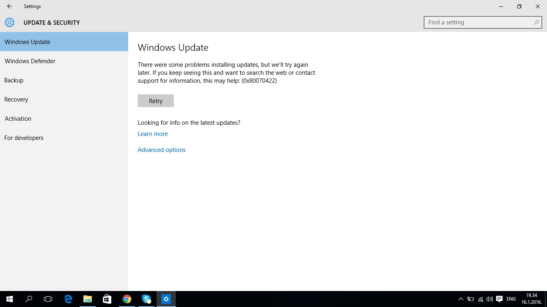Open the Learn more link
547x307 pixels.
[153, 134]
